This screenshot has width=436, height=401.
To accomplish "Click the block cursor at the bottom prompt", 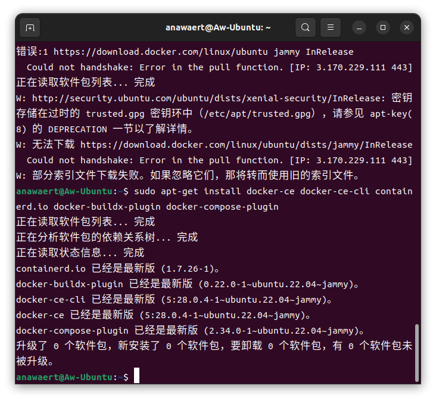I will pyautogui.click(x=136, y=377).
